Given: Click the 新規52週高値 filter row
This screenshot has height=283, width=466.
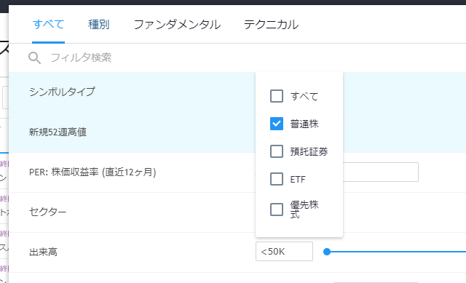Looking at the screenshot, I should [132, 132].
